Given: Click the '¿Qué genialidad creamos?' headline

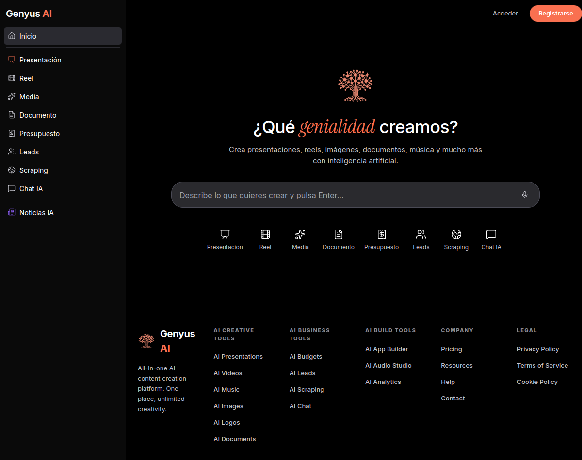Looking at the screenshot, I should (x=356, y=127).
